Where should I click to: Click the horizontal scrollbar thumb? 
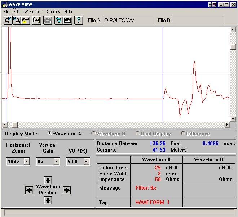15,125
